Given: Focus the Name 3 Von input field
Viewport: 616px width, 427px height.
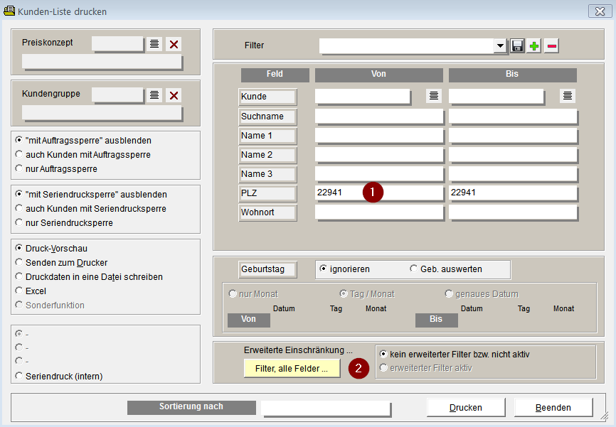Looking at the screenshot, I should 379,174.
